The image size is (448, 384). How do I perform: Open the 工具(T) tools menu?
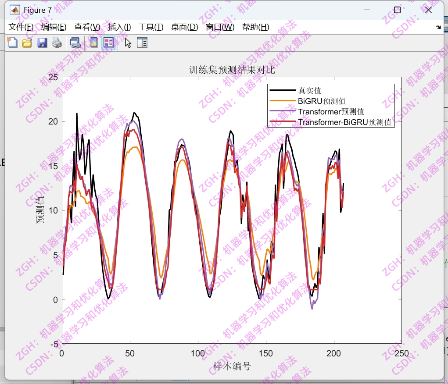tap(150, 27)
